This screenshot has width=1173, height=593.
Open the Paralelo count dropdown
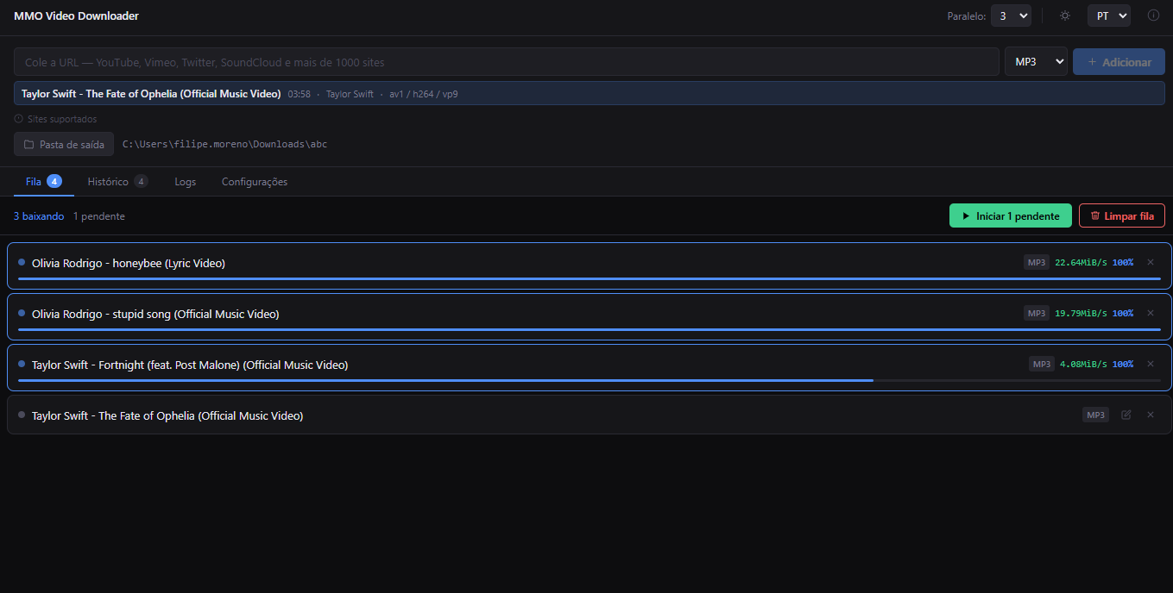(x=1011, y=16)
